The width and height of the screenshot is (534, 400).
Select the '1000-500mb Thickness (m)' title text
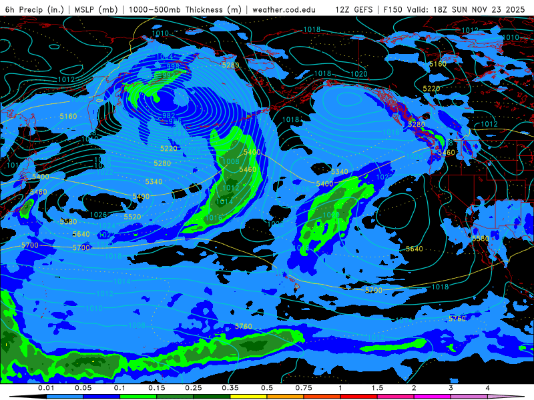click(x=185, y=10)
